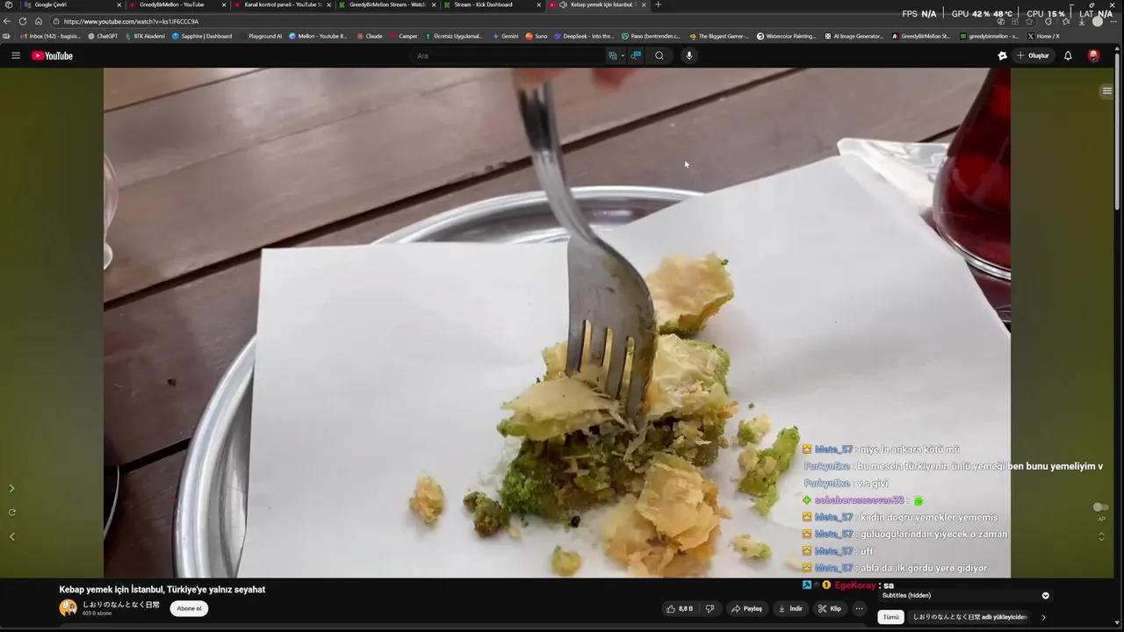Open a new browser tab with plus
Screen dimensions: 1124x632
pyautogui.click(x=659, y=4)
